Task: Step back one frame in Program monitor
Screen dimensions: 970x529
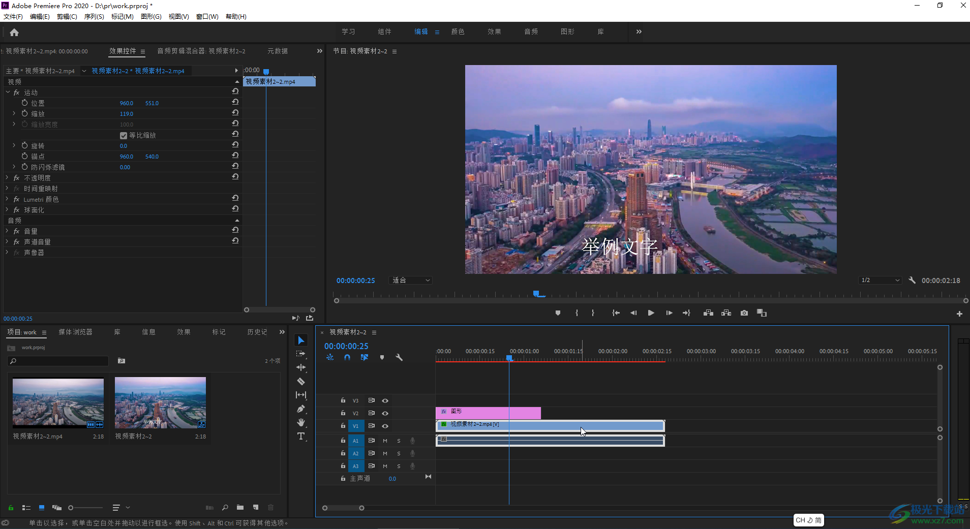Action: [633, 313]
